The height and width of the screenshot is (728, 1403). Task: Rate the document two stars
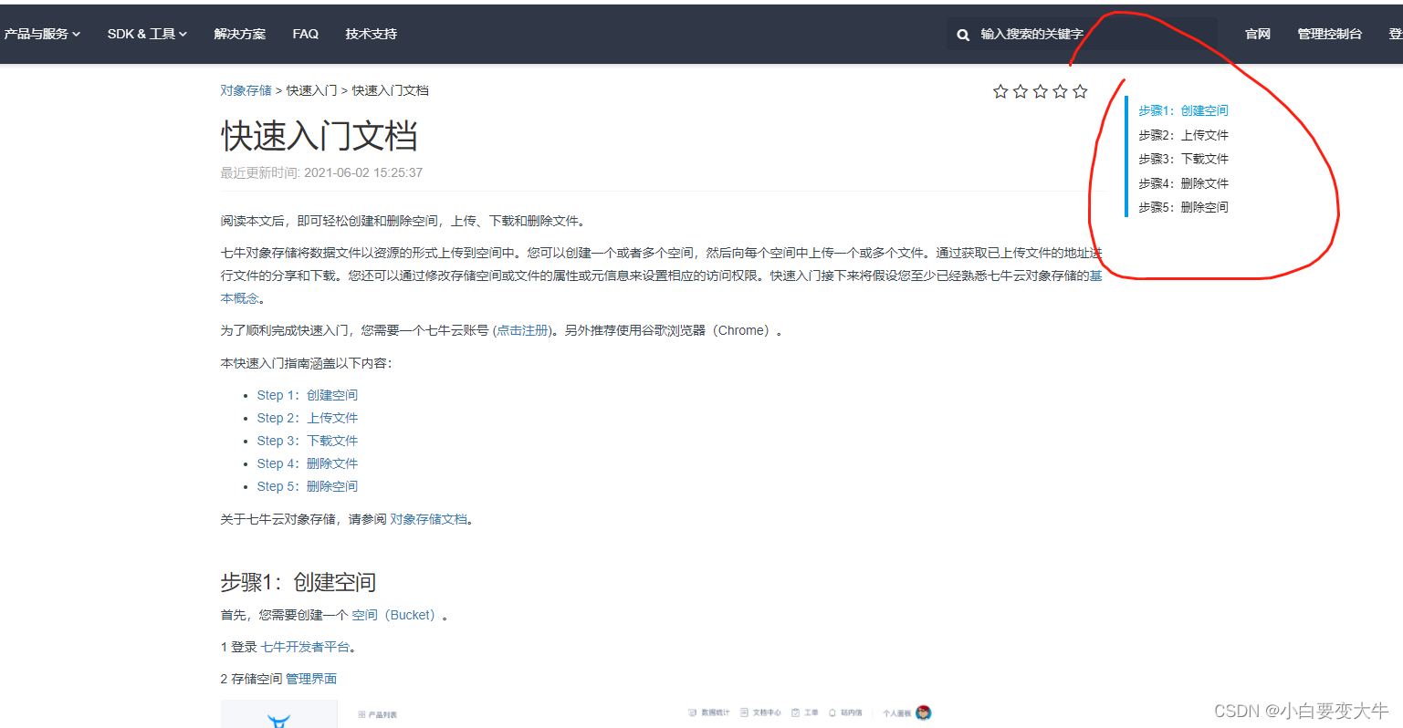click(x=1021, y=91)
